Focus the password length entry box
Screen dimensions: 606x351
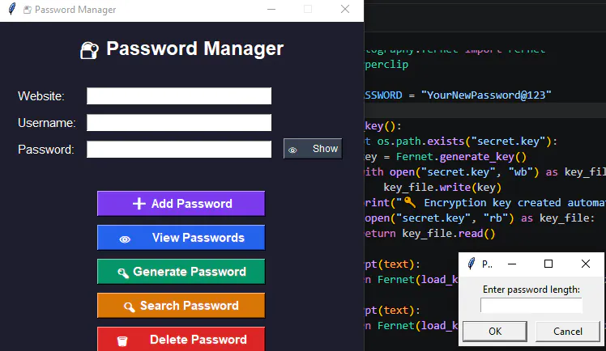(x=531, y=305)
